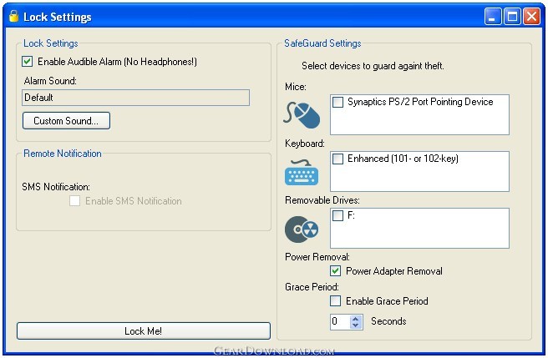Image resolution: width=548 pixels, height=358 pixels.
Task: Click the mouse device icon
Action: pos(302,114)
